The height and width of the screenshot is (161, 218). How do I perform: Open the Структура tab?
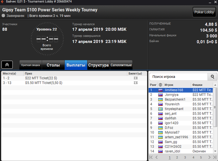click(x=98, y=65)
